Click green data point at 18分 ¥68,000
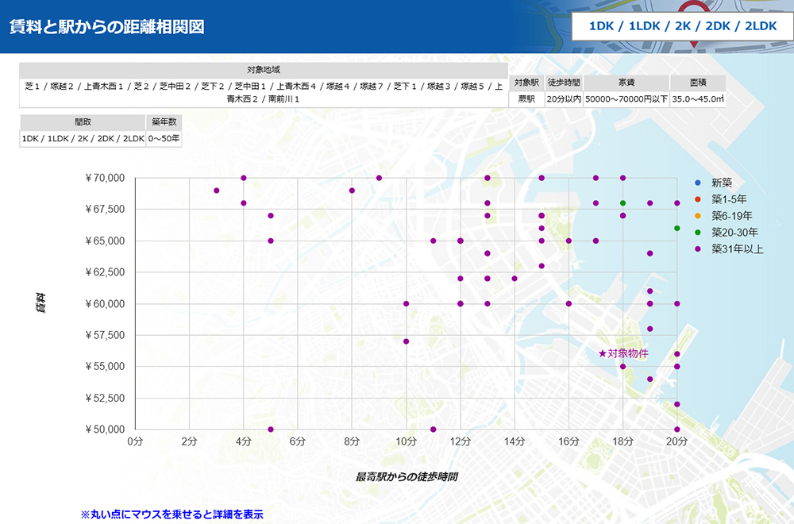The image size is (794, 524). click(623, 203)
